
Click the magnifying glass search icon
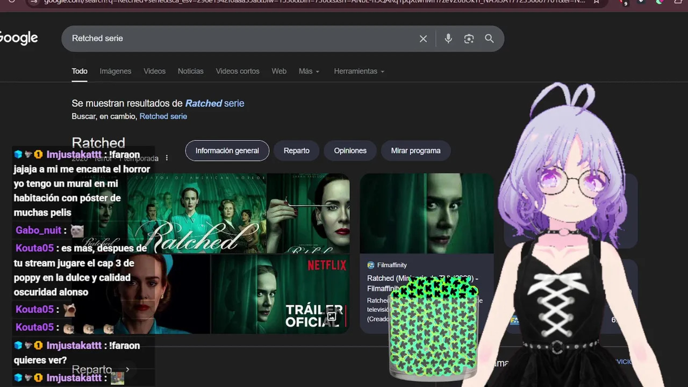[489, 39]
